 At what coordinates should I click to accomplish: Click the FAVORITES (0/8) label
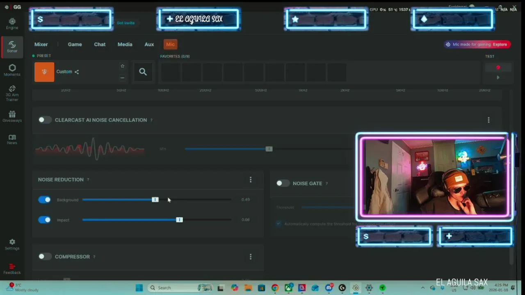(175, 56)
